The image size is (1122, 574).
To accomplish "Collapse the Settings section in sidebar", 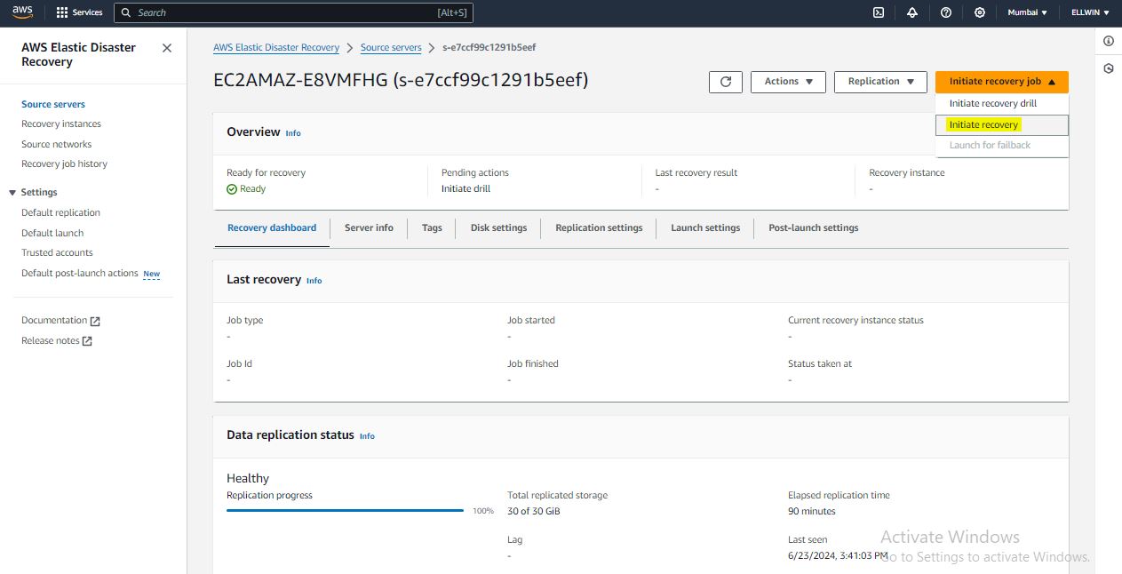I will [12, 193].
